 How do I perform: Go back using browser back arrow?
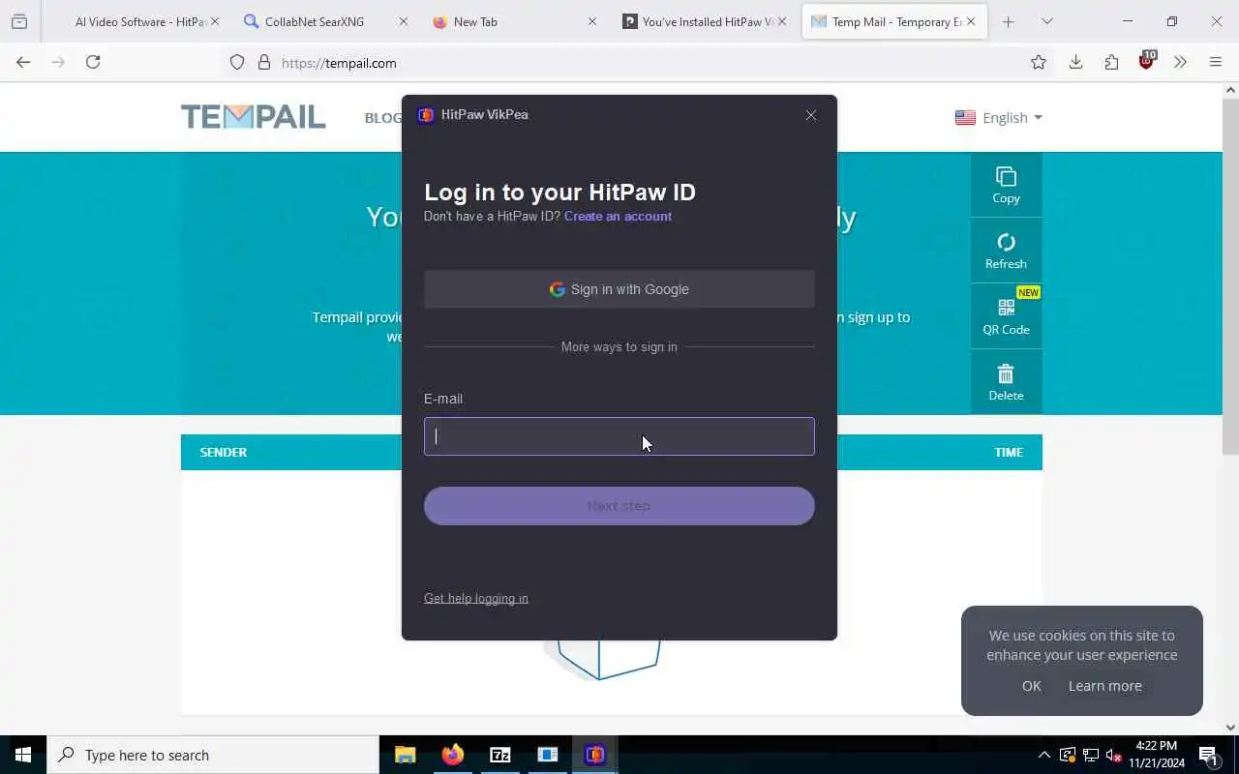[23, 62]
